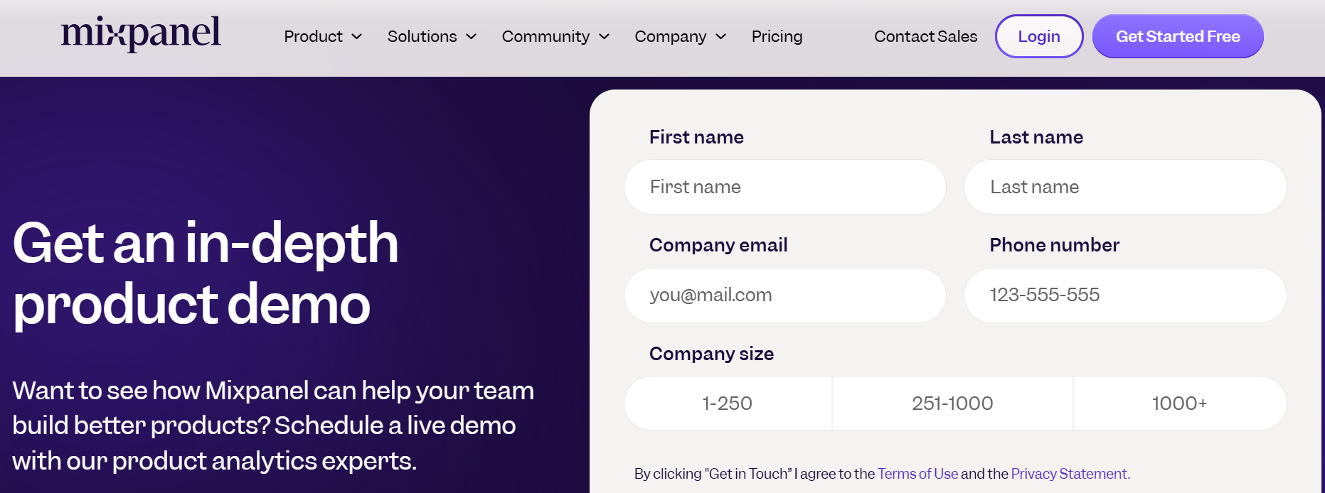The image size is (1325, 493).
Task: Select the Company email input
Action: [x=784, y=295]
